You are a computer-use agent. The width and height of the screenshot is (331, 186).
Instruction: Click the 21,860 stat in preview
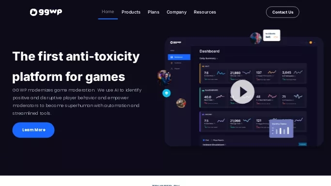235,73
